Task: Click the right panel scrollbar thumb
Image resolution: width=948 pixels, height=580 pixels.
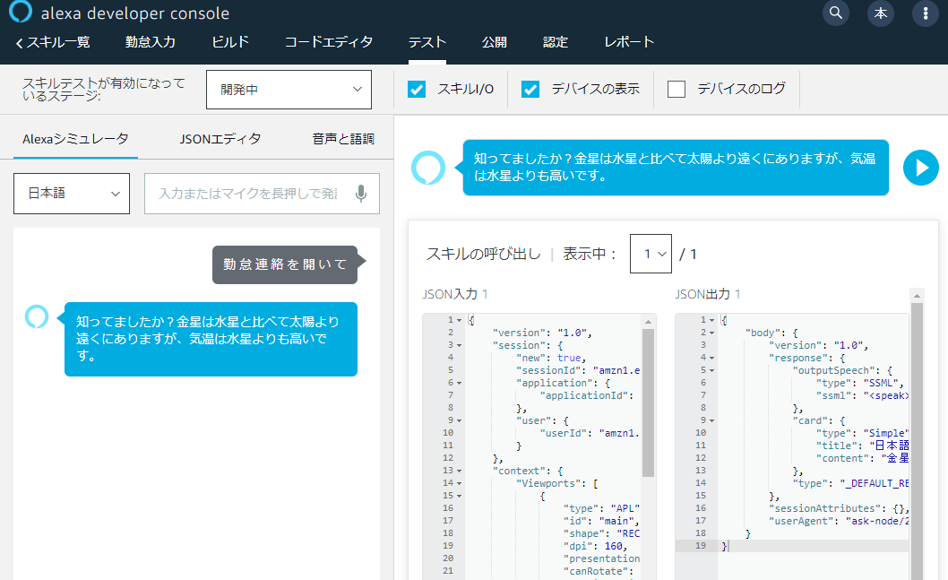Action: [x=917, y=441]
